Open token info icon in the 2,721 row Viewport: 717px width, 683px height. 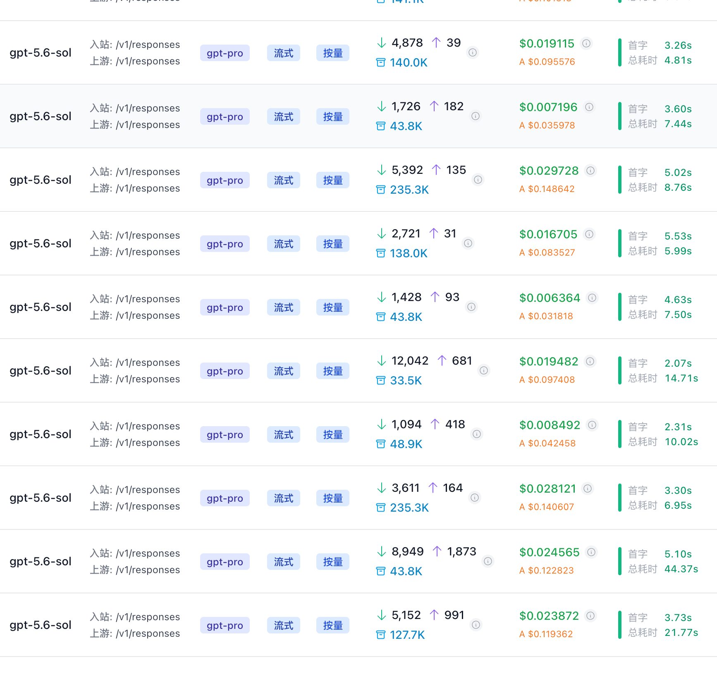468,243
